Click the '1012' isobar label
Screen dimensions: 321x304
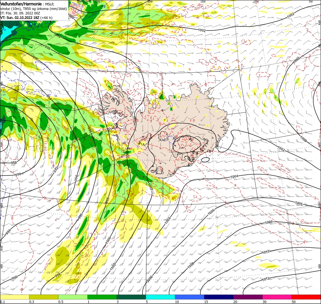(x=266, y=279)
